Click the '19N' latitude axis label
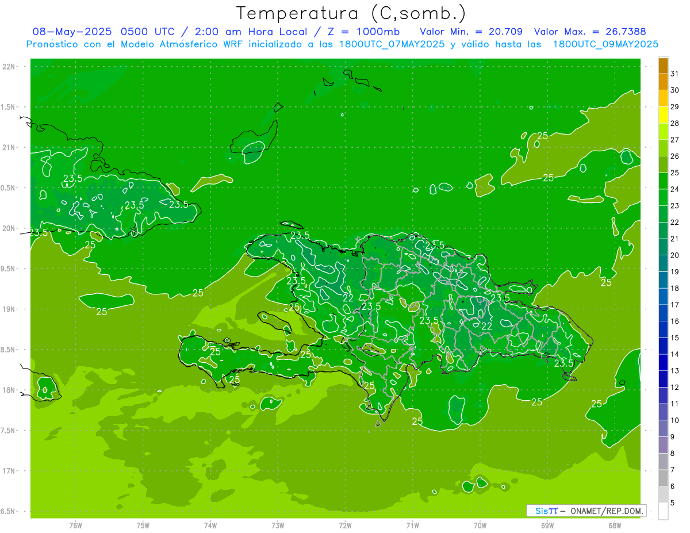 (x=9, y=309)
